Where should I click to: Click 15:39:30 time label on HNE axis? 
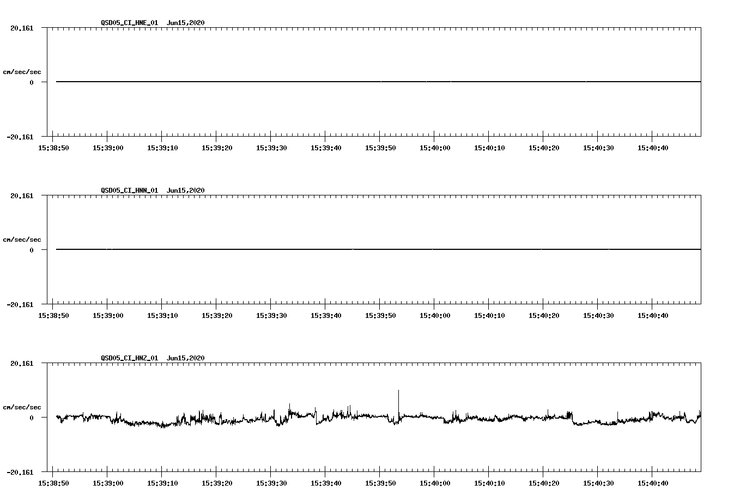coord(271,148)
